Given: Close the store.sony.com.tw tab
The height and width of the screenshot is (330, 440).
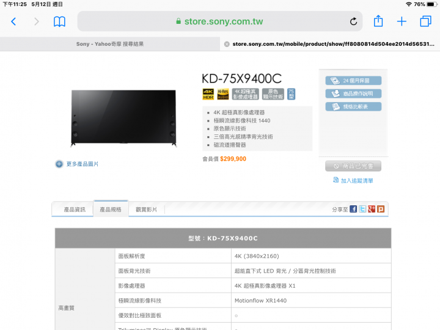Looking at the screenshot, I should [x=227, y=44].
